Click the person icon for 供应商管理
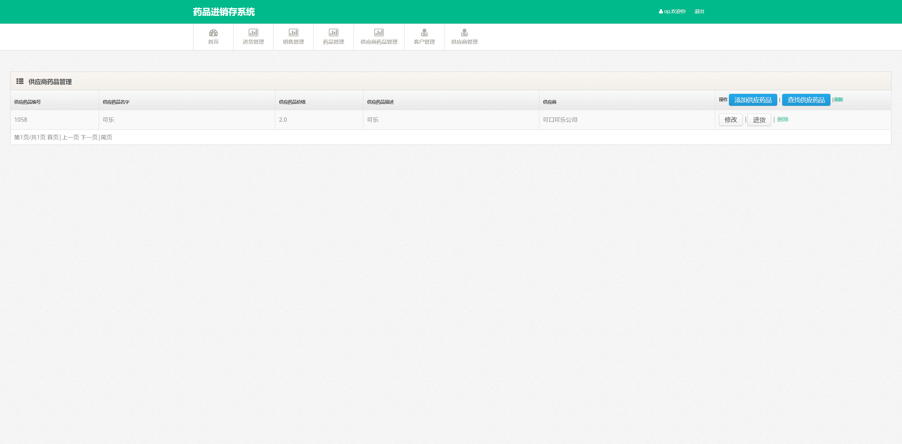This screenshot has width=902, height=444. [465, 32]
